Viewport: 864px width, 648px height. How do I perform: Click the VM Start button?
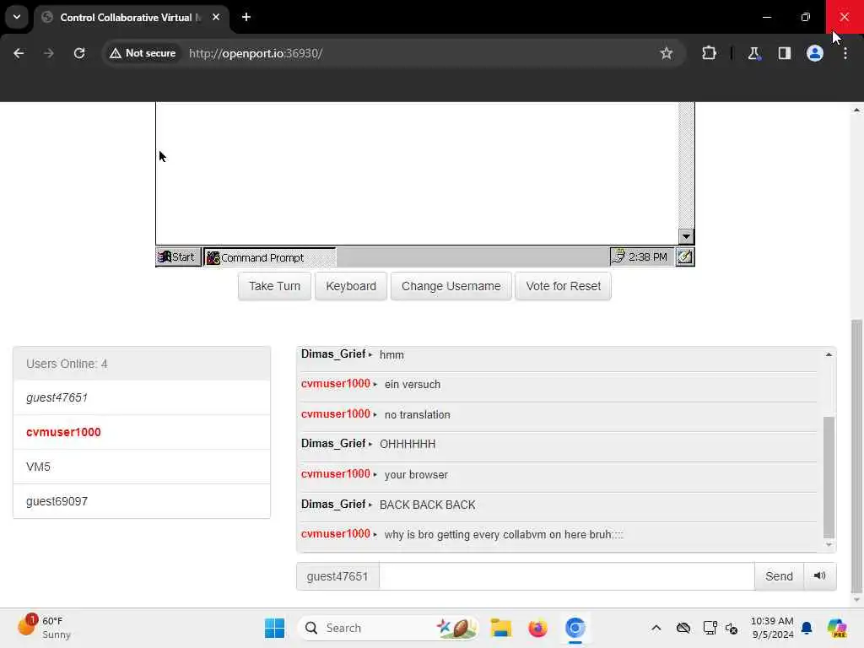(x=179, y=257)
